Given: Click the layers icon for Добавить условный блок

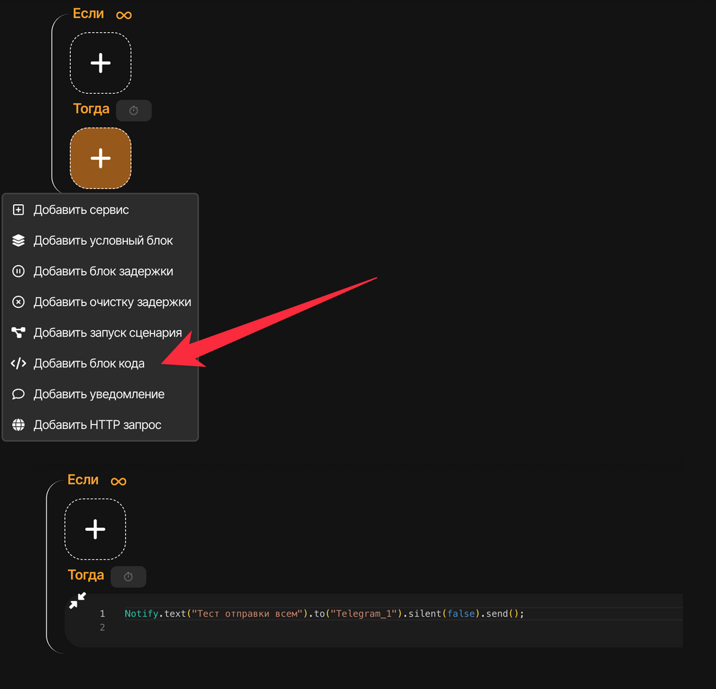Looking at the screenshot, I should (x=19, y=241).
